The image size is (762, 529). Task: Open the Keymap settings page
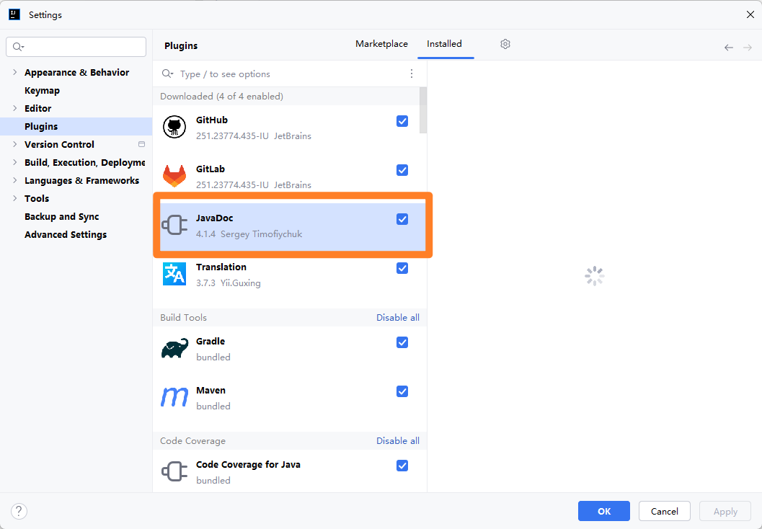43,90
